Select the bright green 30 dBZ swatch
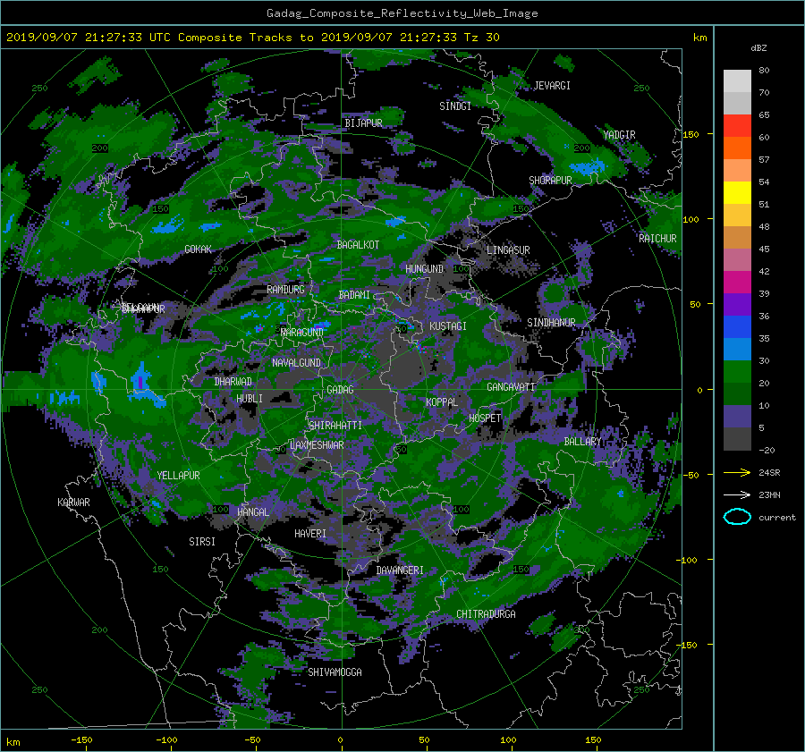 point(737,371)
